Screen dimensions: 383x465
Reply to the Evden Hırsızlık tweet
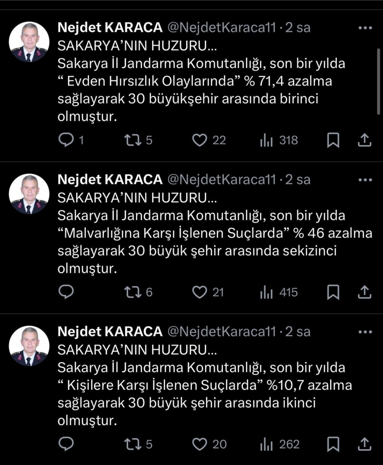coord(66,141)
